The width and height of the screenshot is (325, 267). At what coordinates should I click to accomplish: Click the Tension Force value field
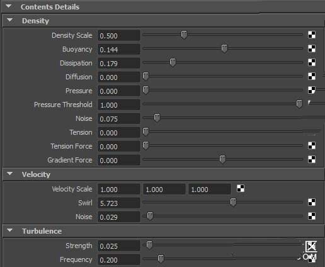point(119,146)
